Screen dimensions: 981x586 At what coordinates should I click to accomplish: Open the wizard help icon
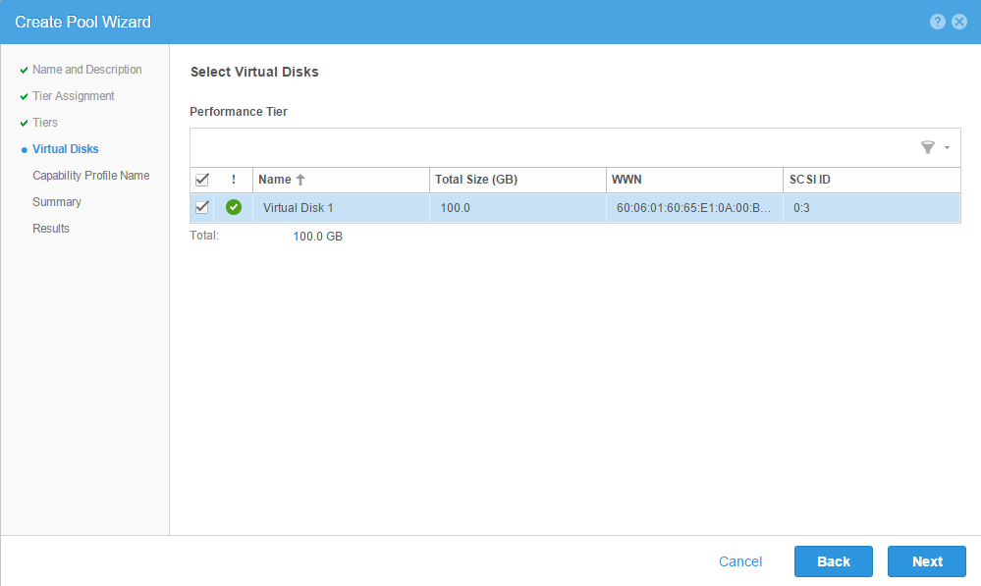click(937, 22)
